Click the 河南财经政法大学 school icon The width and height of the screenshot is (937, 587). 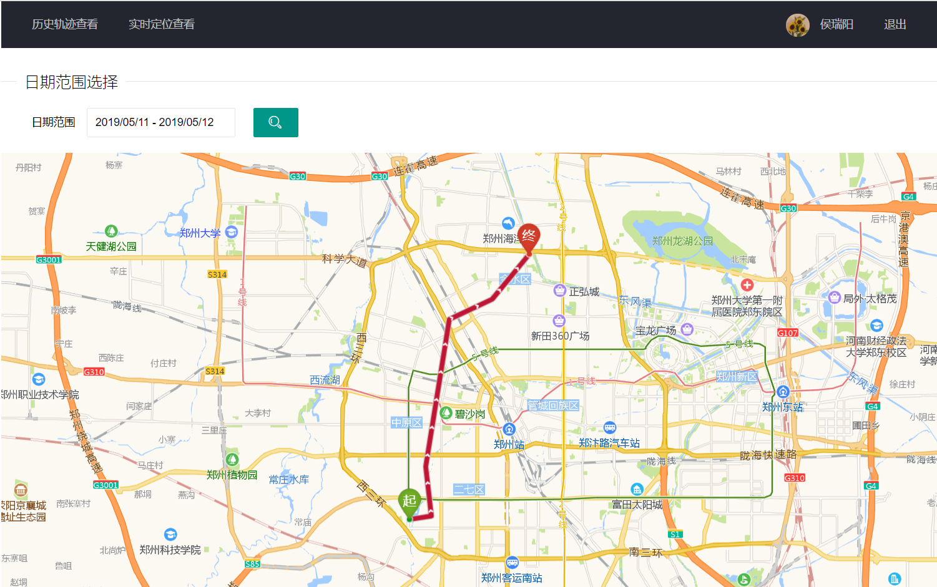click(x=876, y=326)
